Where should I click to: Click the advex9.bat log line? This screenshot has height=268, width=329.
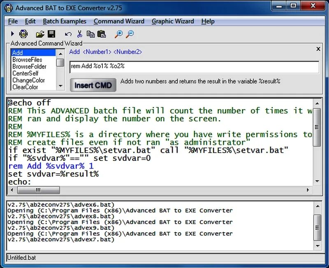pos(61,228)
